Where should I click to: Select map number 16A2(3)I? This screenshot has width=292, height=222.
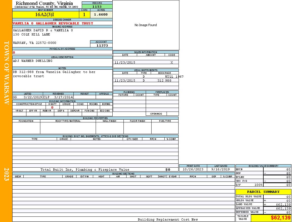tap(45, 15)
